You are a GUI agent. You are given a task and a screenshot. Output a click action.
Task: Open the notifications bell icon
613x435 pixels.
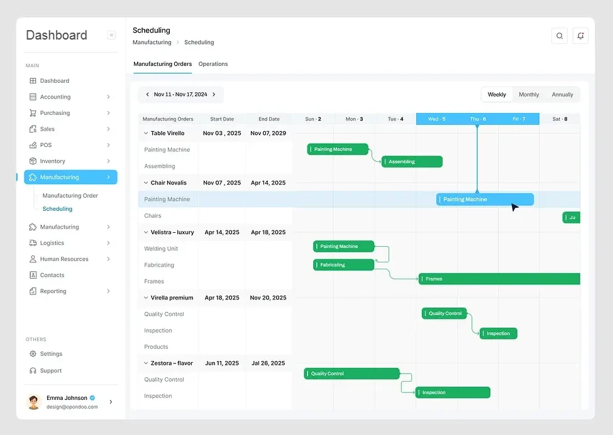(580, 36)
